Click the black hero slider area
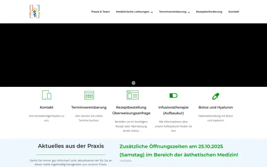Image resolution: width=267 pixels, height=167 pixels. click(x=133, y=55)
